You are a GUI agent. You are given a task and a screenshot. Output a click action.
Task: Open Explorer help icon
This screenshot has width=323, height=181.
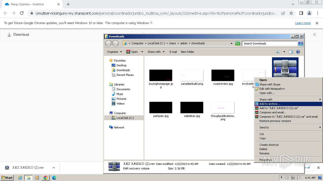pos(298,52)
